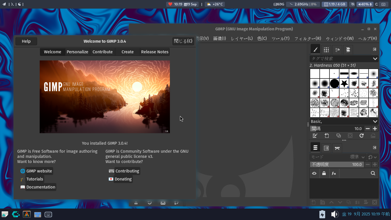Open the layer mode 標準 dropdown
Screen dimensions: 391x220
pyautogui.click(x=338, y=157)
